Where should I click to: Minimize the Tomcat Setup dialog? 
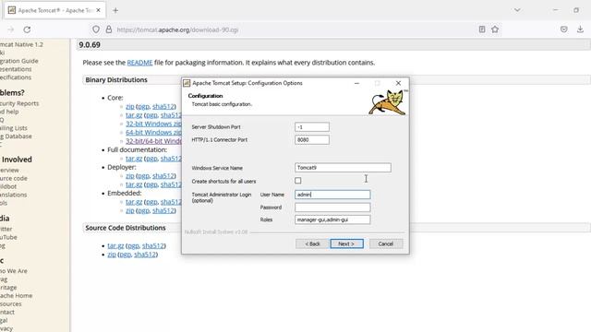pyautogui.click(x=356, y=83)
